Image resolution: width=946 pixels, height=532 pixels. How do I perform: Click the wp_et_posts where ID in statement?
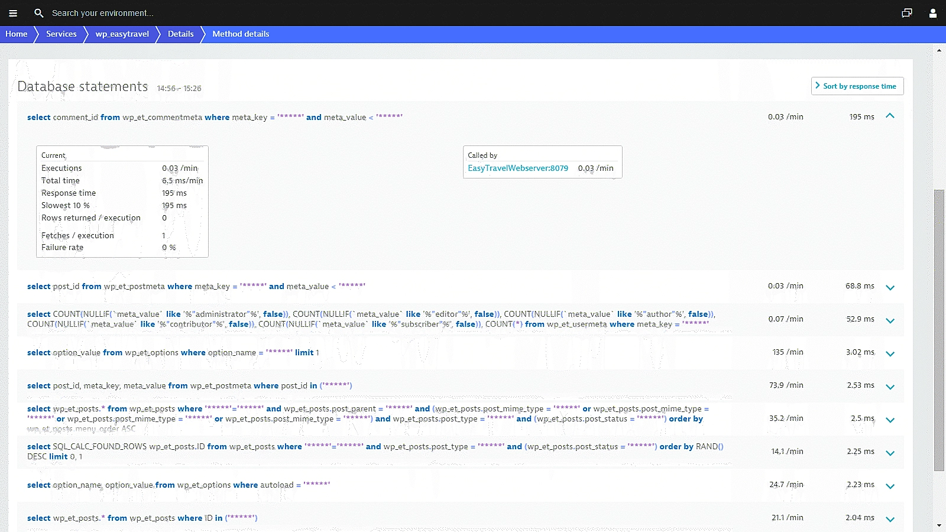point(142,518)
